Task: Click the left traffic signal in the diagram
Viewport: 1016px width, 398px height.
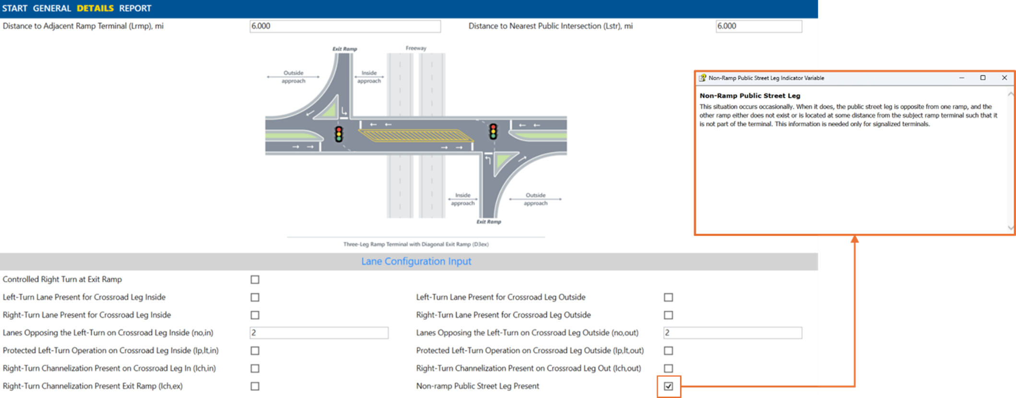Action: [339, 134]
